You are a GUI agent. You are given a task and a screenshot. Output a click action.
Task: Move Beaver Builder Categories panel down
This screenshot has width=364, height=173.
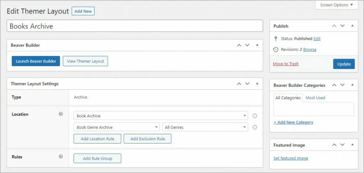(342, 85)
